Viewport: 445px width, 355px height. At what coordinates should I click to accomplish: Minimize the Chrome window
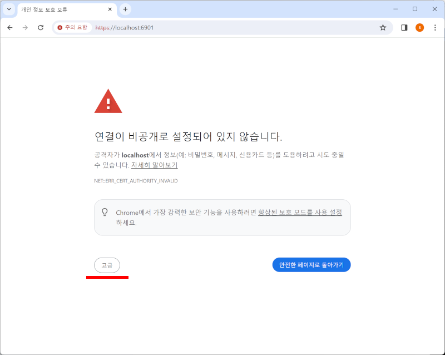tap(395, 9)
